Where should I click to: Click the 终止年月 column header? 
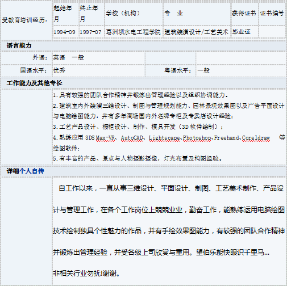pyautogui.click(x=89, y=13)
